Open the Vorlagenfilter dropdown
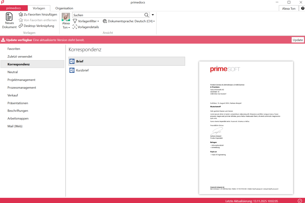305x203 pixels. coord(86,21)
